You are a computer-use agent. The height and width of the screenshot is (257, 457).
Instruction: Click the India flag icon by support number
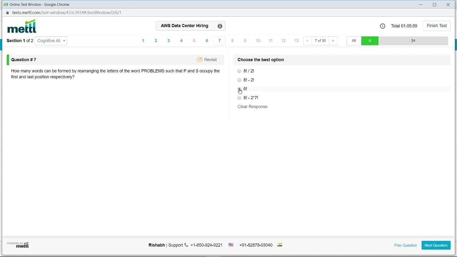(280, 245)
